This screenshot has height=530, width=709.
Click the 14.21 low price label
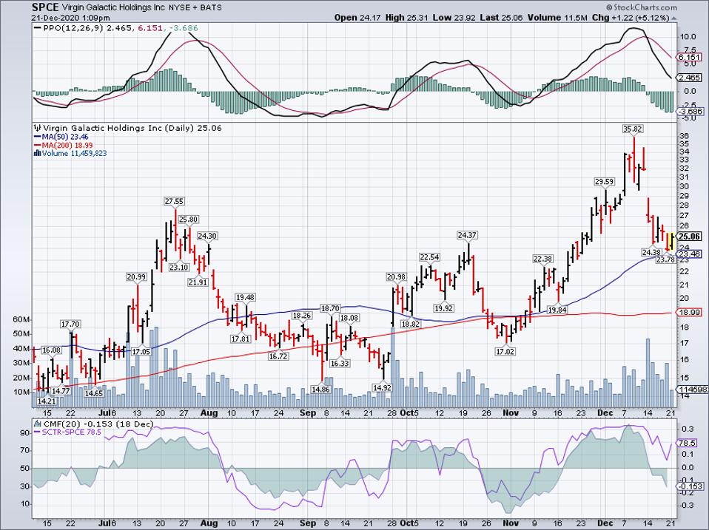46,401
